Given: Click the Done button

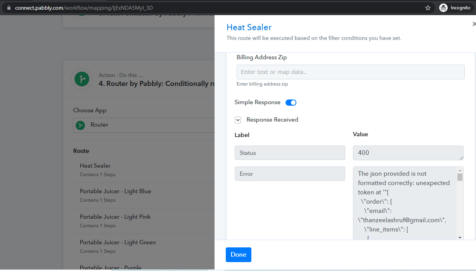Looking at the screenshot, I should (239, 254).
